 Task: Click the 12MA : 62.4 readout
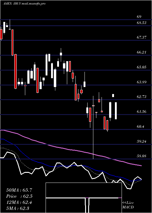click(x=19, y=202)
